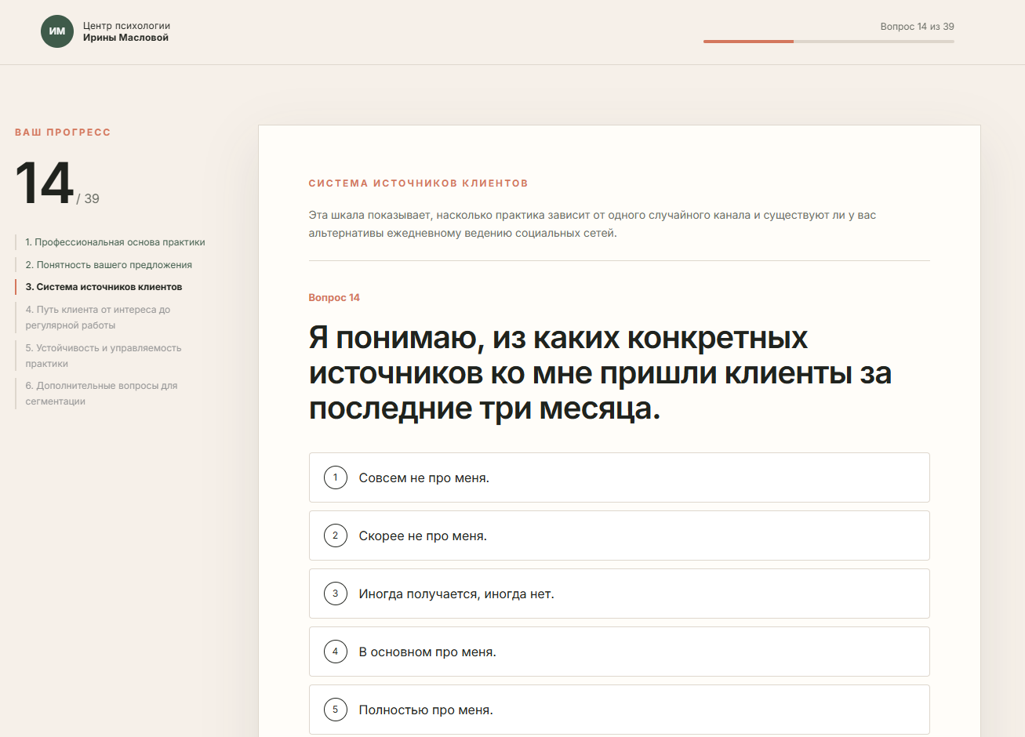Go to section 2 Понятность вашего предложения
The height and width of the screenshot is (737, 1025).
pos(109,265)
